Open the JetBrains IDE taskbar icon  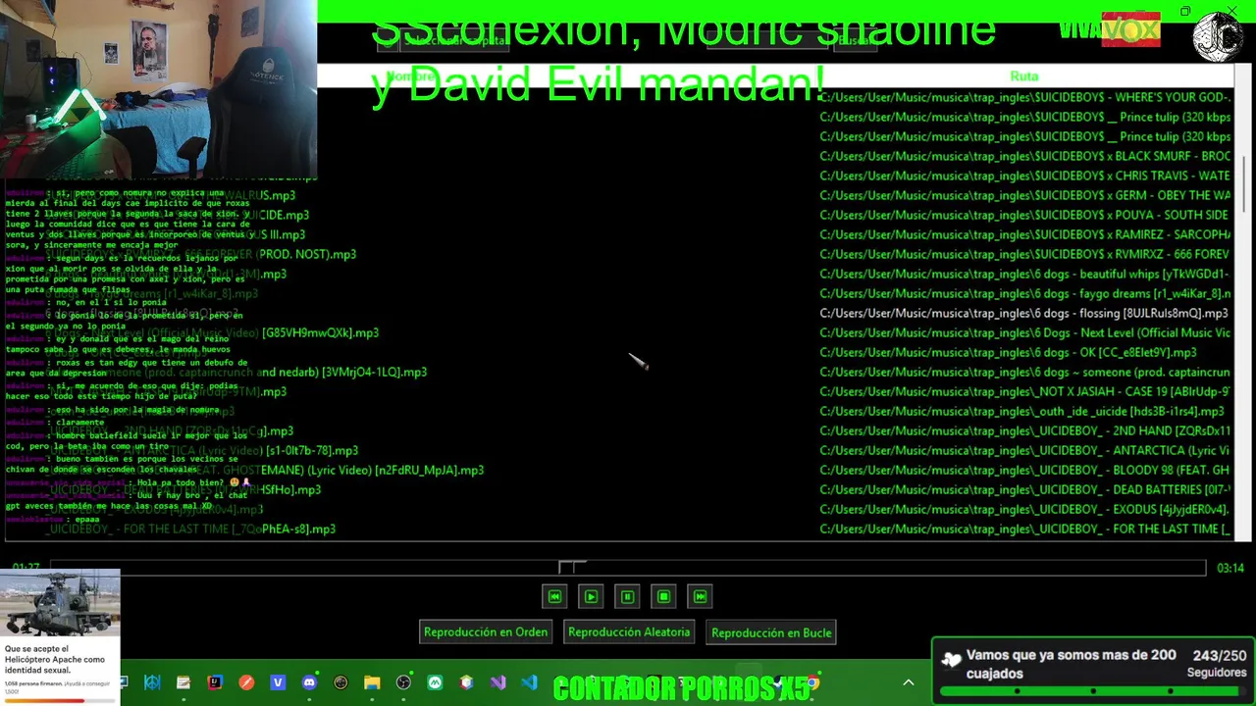tap(215, 682)
